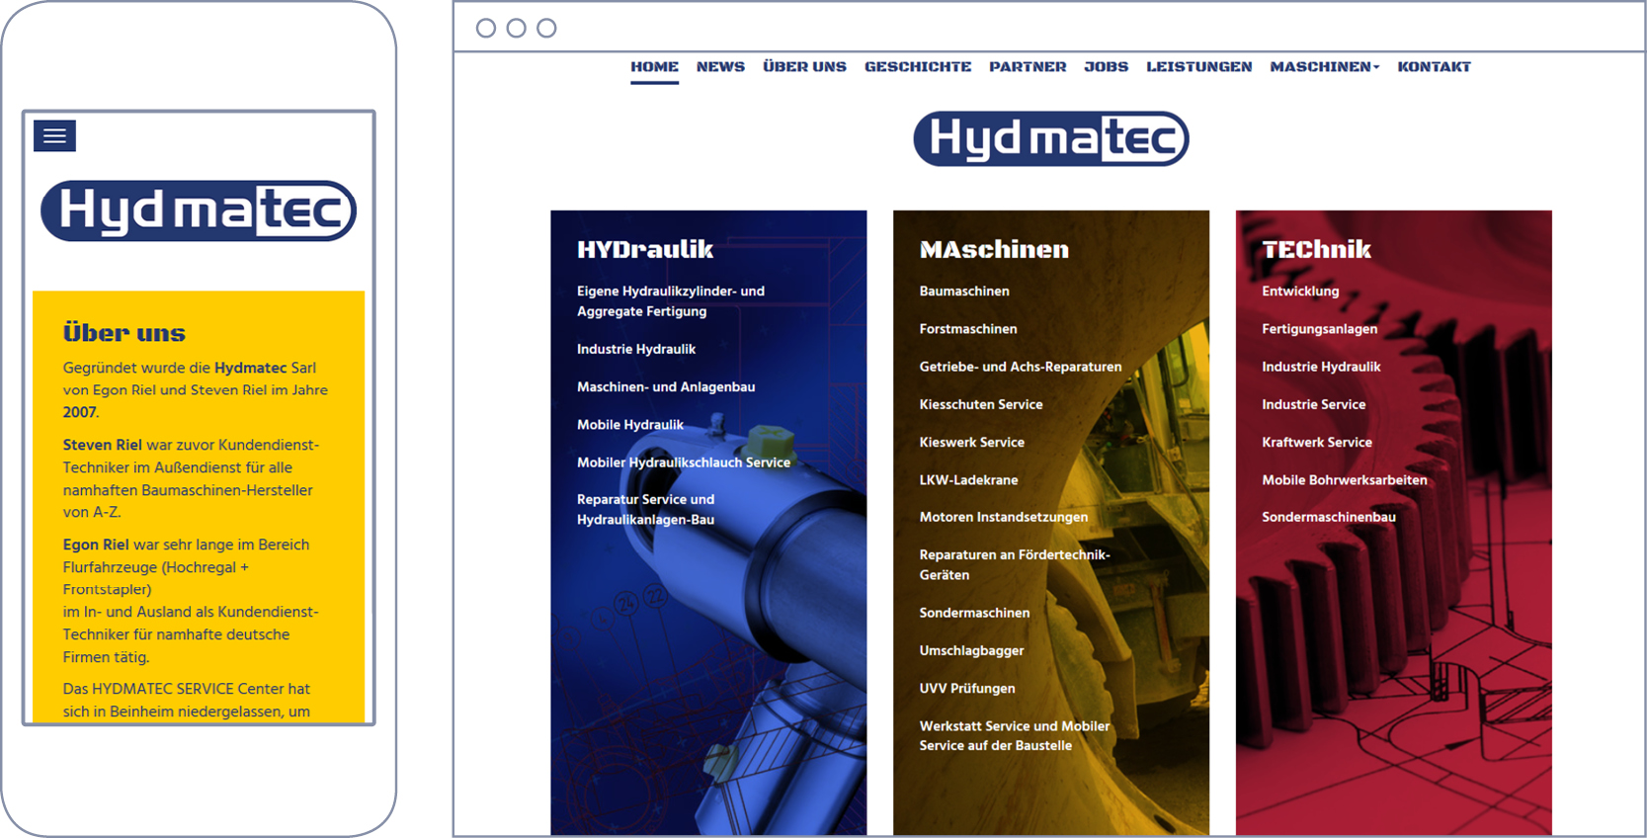Click the Baumaschinen link

click(964, 292)
